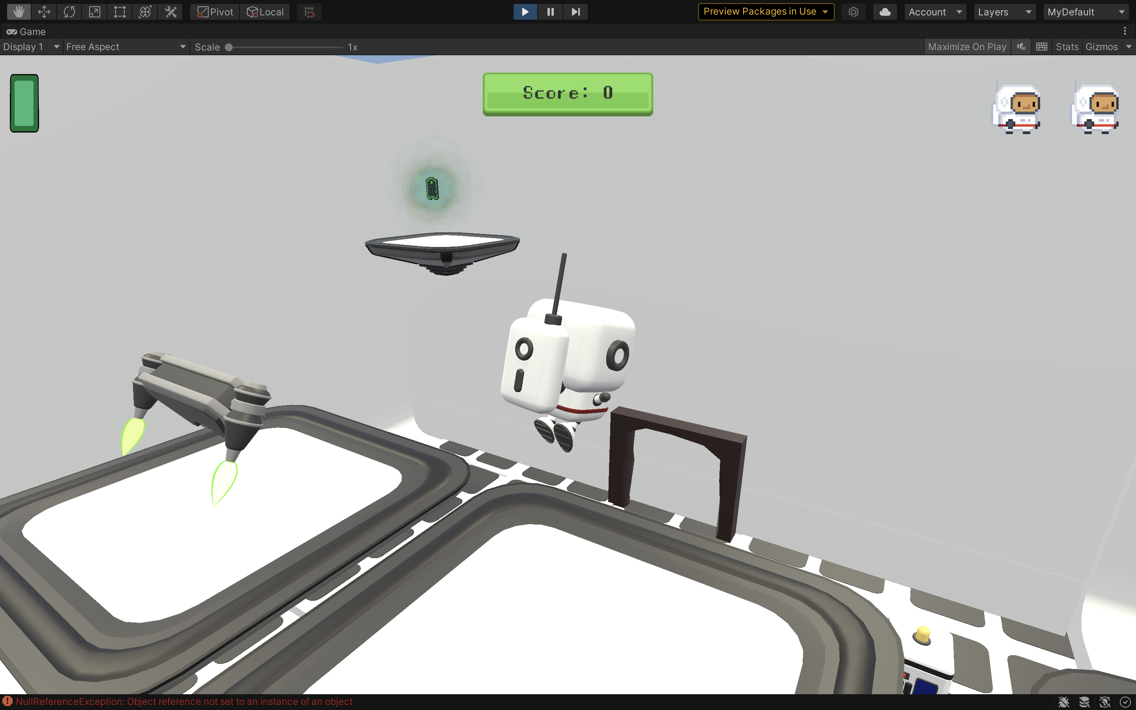Select the Move tool in the toolbar
Viewport: 1136px width, 710px height.
44,12
